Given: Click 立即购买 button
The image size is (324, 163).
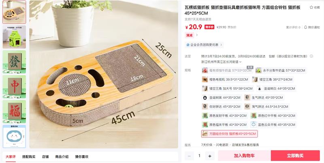Looking at the screenshot, I should point(295,156).
